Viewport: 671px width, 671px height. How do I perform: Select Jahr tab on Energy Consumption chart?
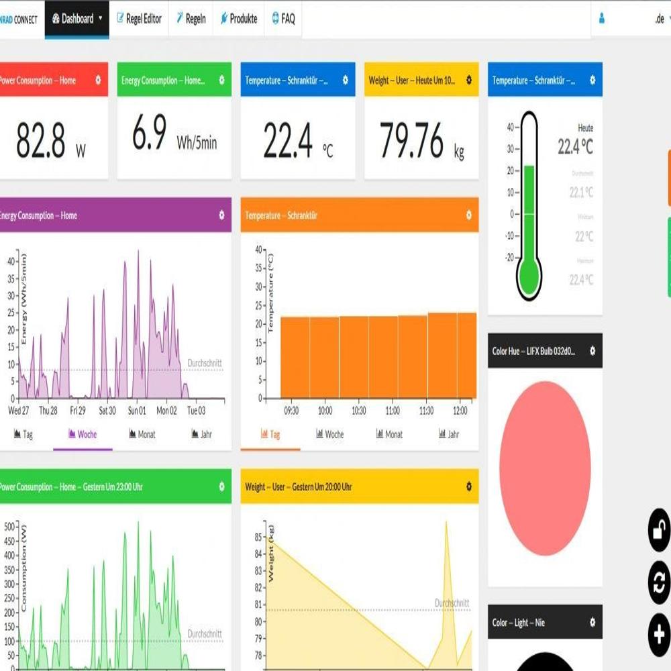[x=201, y=434]
